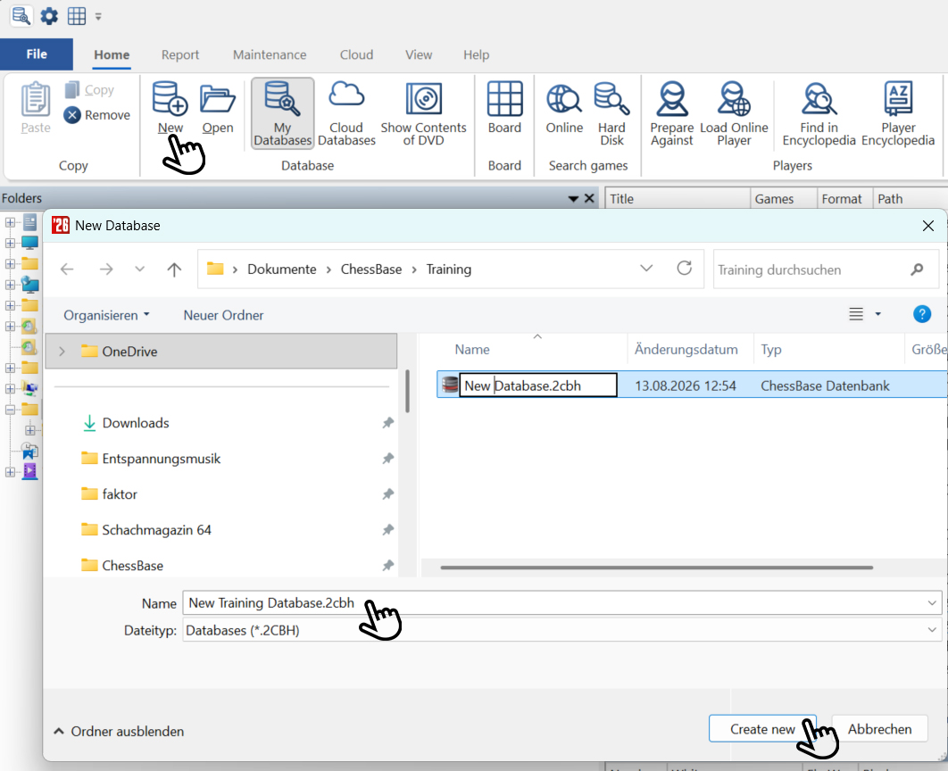
Task: Click the New Database.2cbh rename box
Action: 538,385
